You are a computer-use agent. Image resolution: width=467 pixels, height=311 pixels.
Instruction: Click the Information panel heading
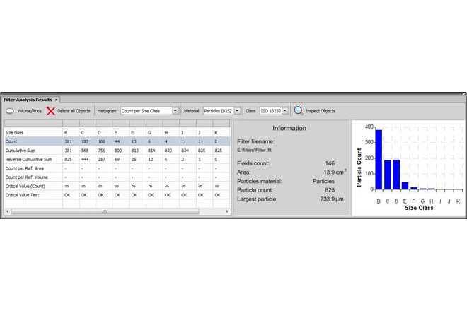(x=289, y=128)
